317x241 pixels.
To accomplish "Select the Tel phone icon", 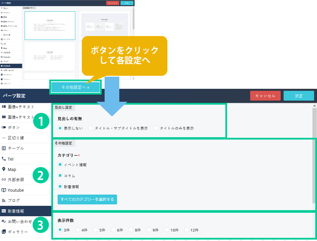I will click(4, 159).
